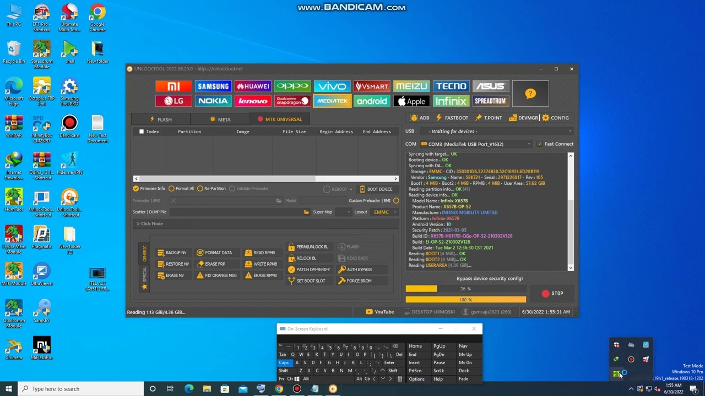Choose the LG brand icon
Viewport: 705px width, 396px height.
[173, 101]
